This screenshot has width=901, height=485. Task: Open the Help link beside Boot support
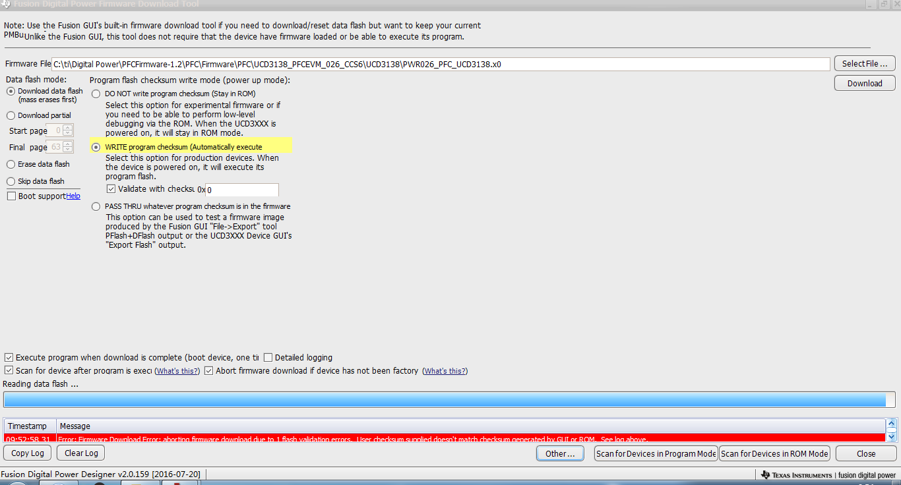(x=73, y=196)
